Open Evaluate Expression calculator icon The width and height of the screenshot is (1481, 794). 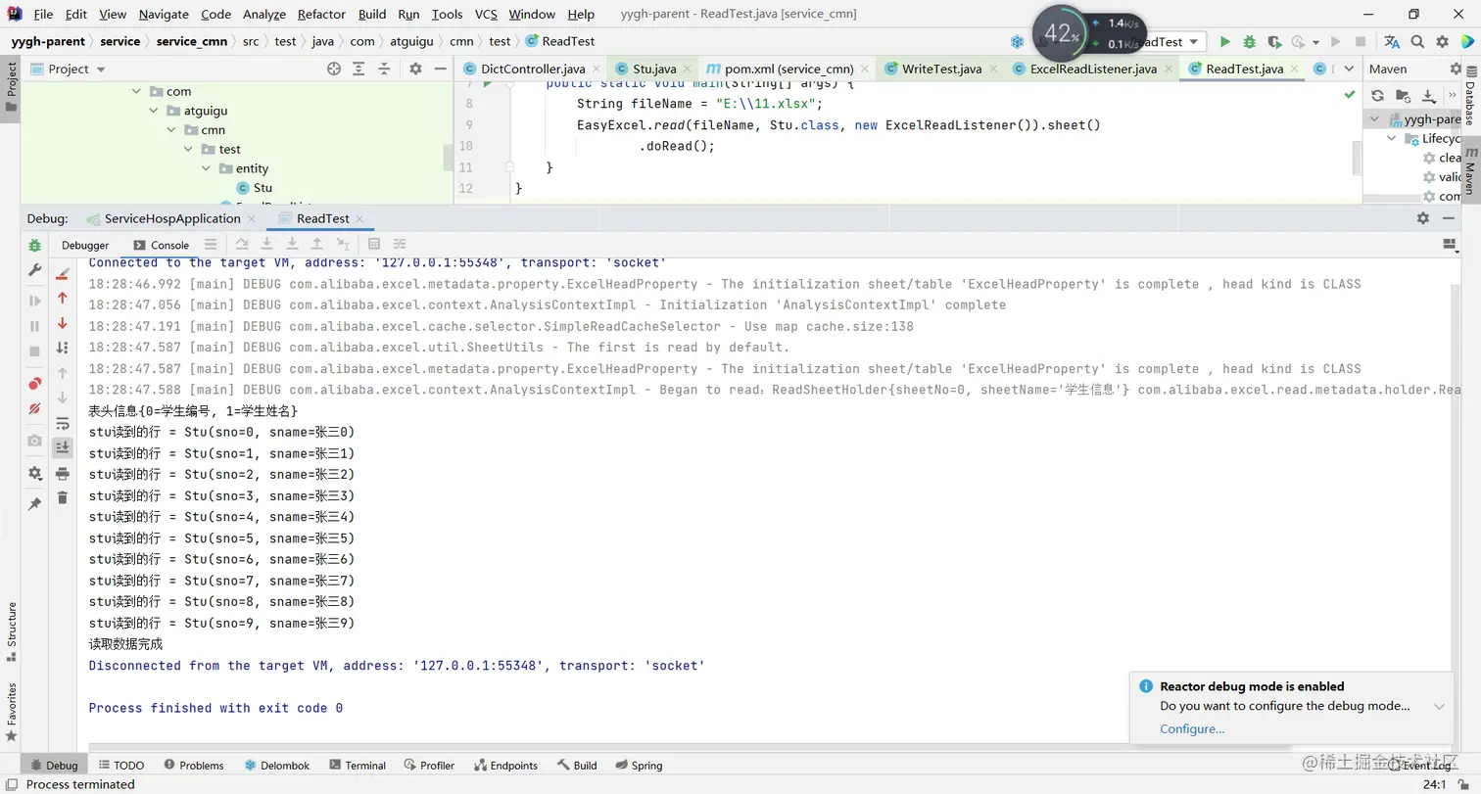(x=373, y=245)
